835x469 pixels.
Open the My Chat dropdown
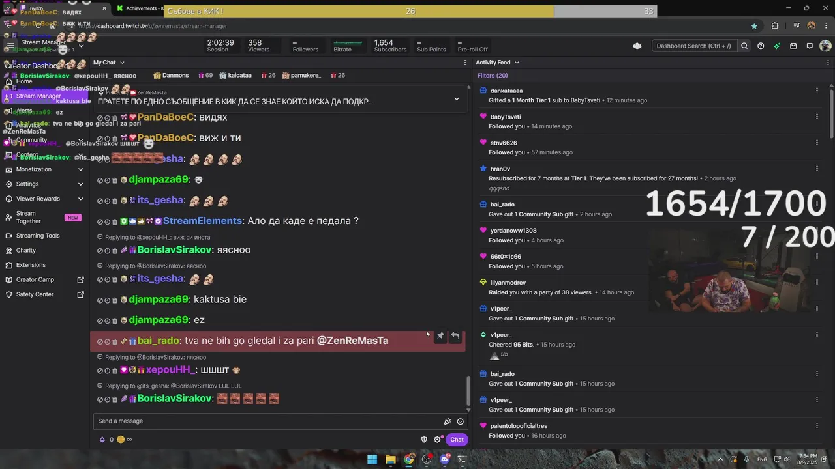(108, 63)
